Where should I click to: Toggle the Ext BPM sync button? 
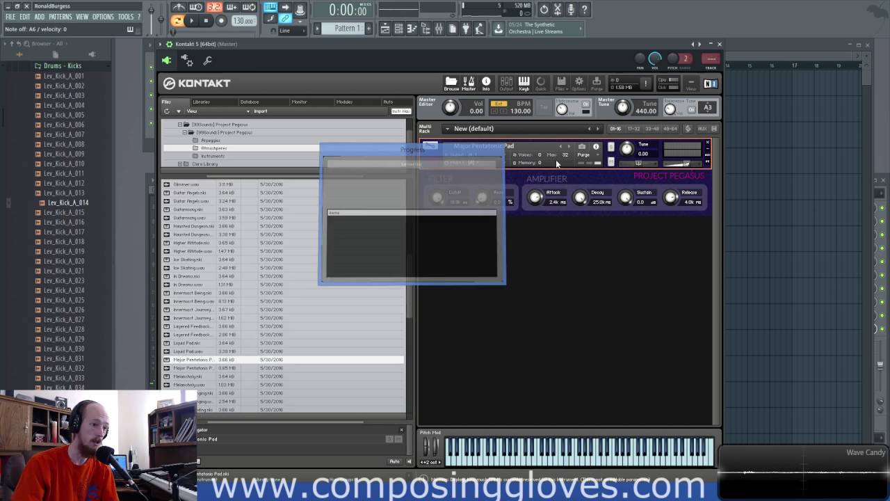pyautogui.click(x=499, y=104)
